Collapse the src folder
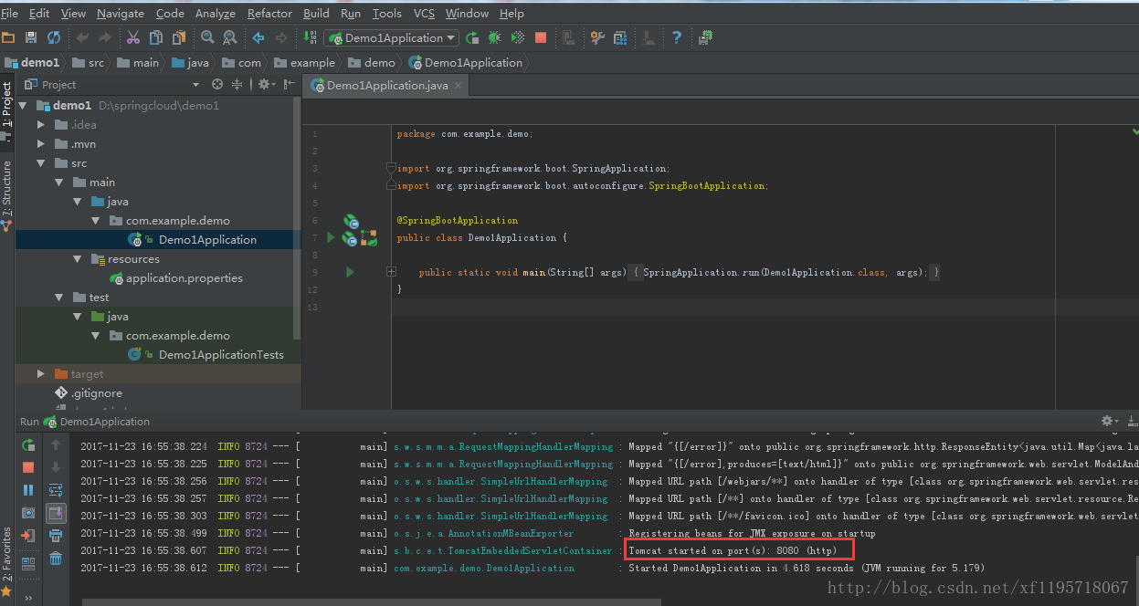The width and height of the screenshot is (1139, 606). point(41,162)
